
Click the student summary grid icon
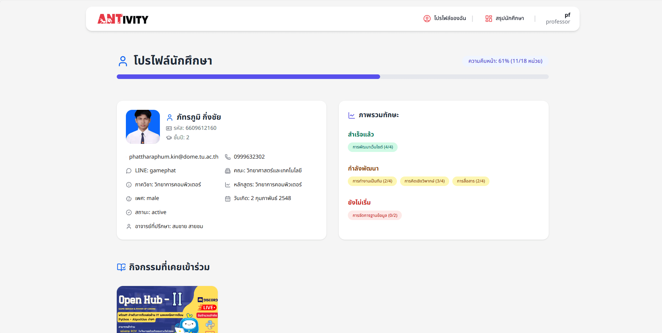[x=488, y=19]
